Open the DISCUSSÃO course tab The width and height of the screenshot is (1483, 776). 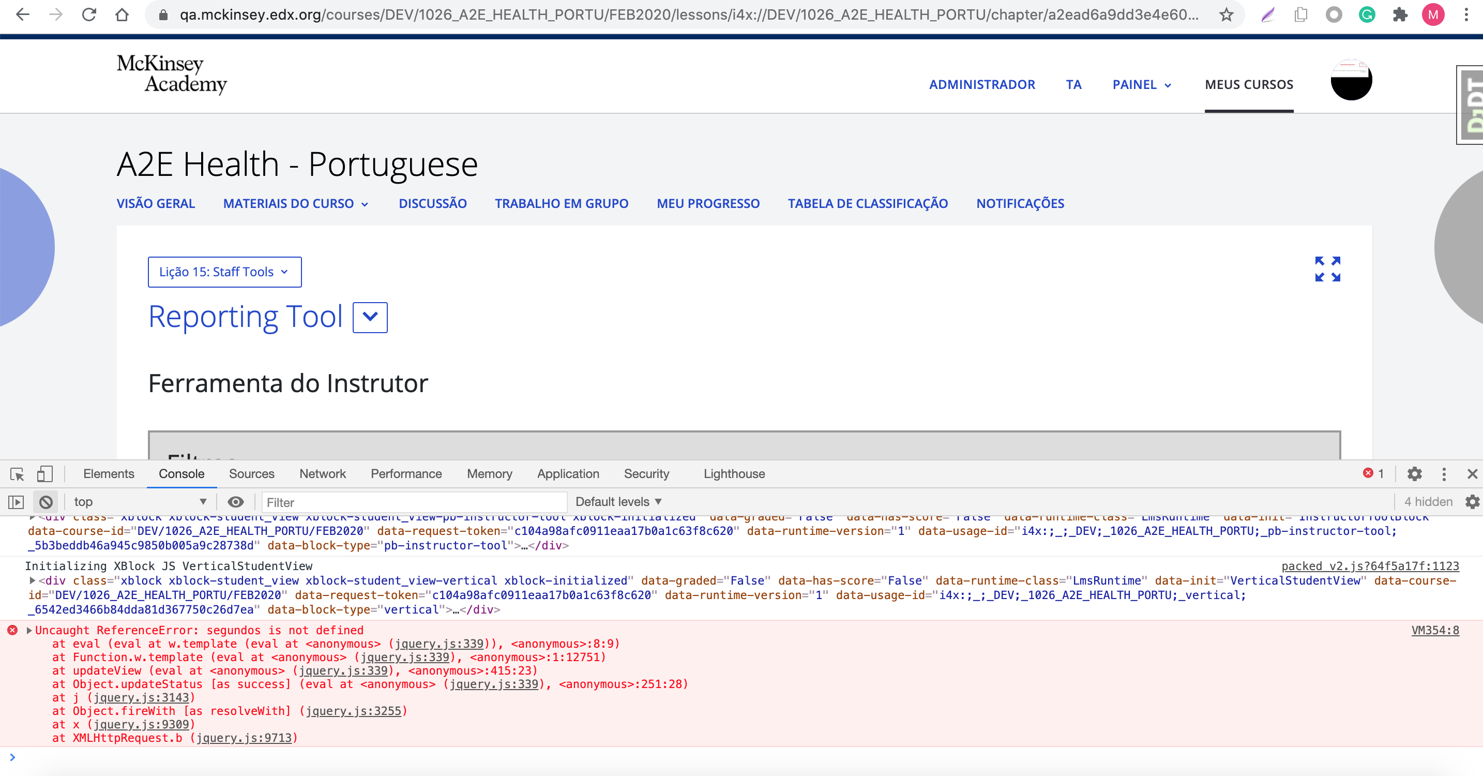[x=432, y=203]
